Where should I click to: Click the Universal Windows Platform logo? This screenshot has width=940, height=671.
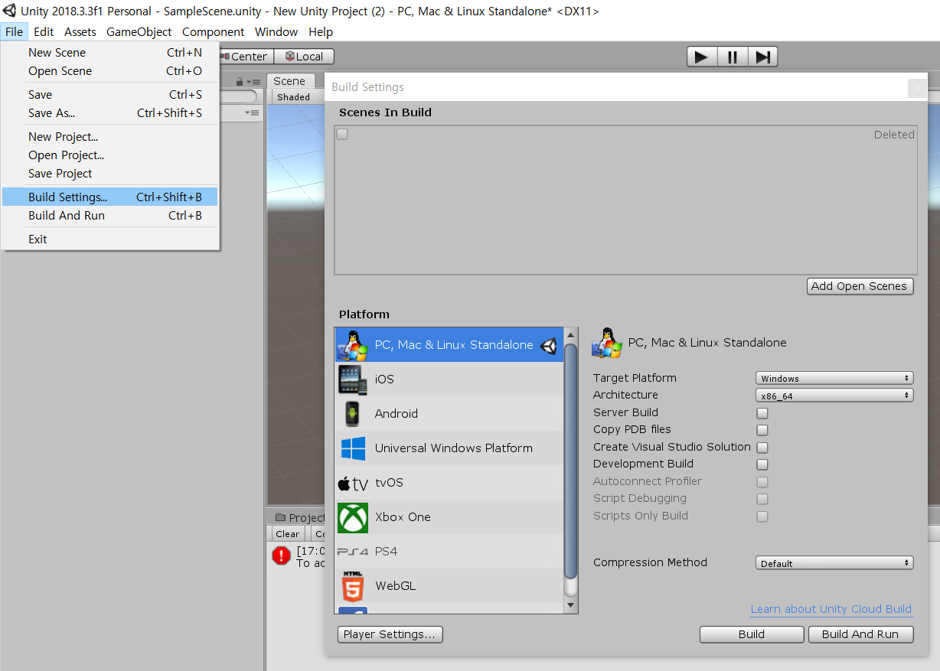(x=353, y=448)
